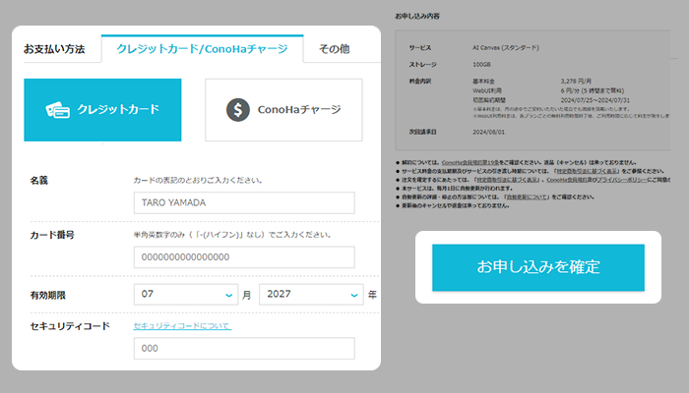The image size is (689, 393).
Task: Switch to the クレジットカード/ConoHaチャージ tab
Action: click(x=202, y=49)
